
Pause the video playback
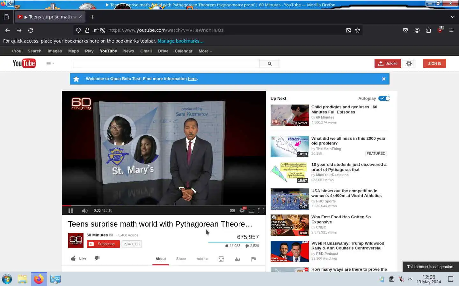70,210
